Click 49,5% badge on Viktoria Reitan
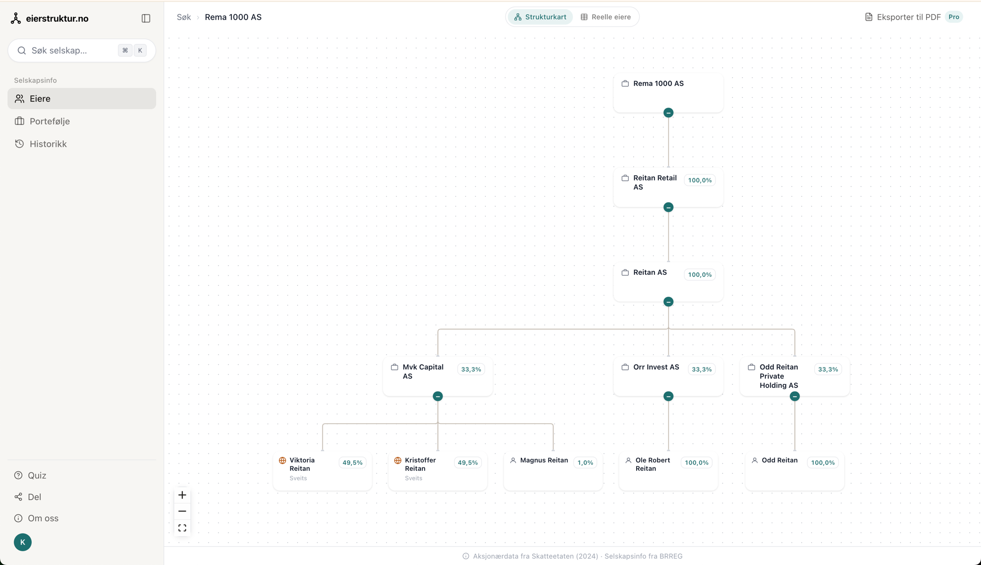The height and width of the screenshot is (565, 981). click(352, 462)
